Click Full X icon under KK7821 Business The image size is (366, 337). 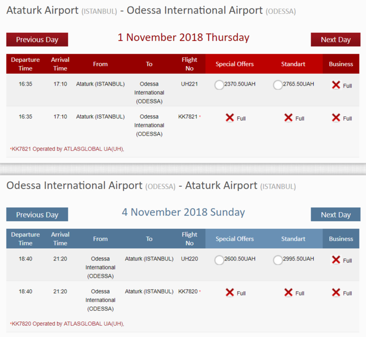tap(336, 118)
